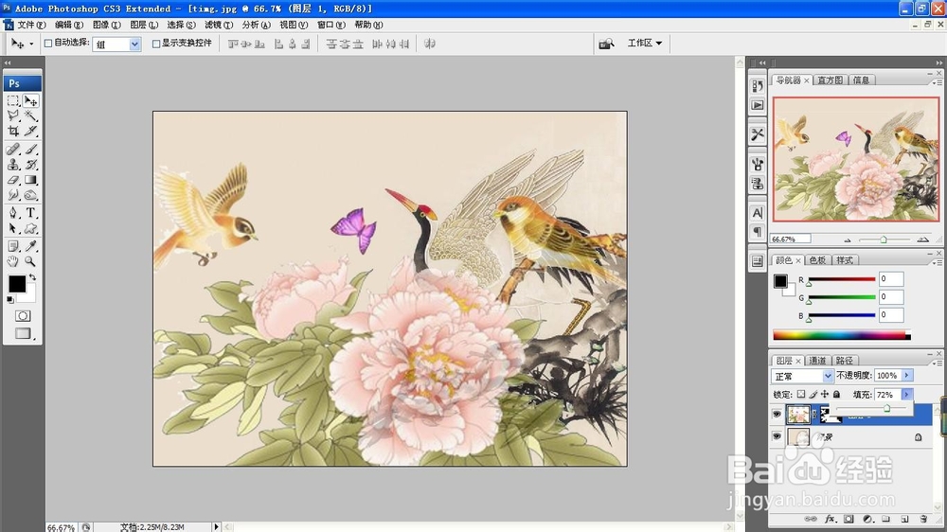Select the Rectangular Marquee tool
The height and width of the screenshot is (532, 947).
point(13,101)
